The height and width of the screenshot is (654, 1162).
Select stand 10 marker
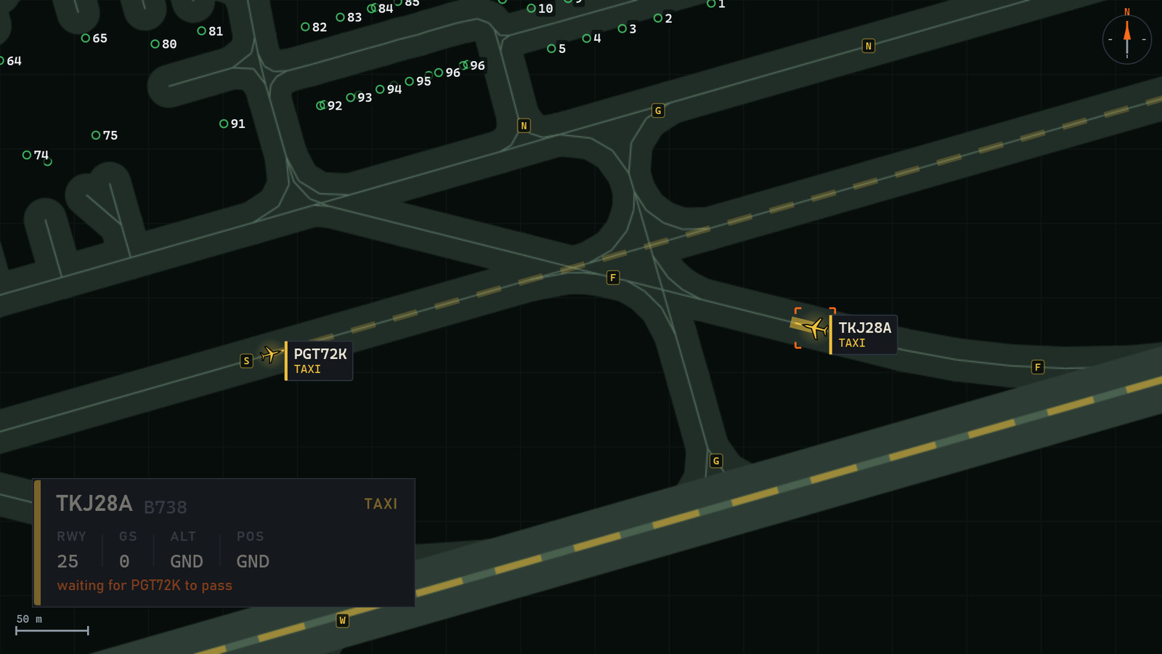point(531,9)
